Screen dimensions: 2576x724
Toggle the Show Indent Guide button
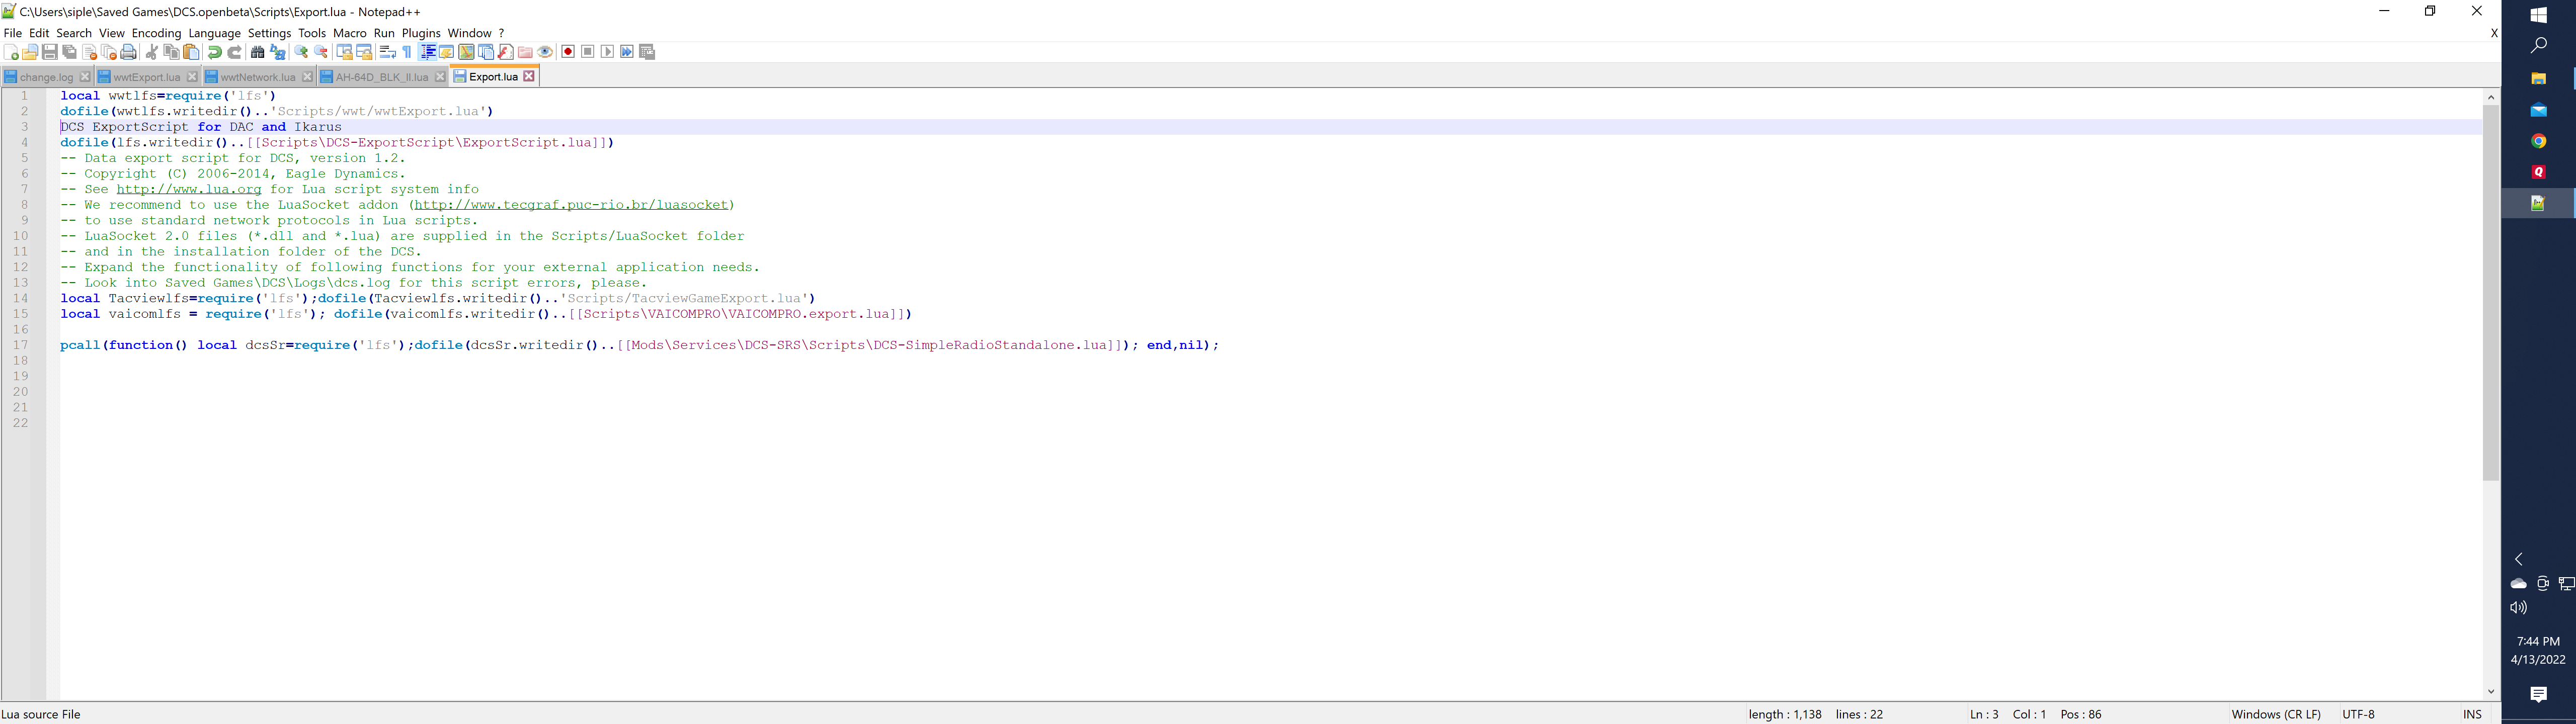427,52
